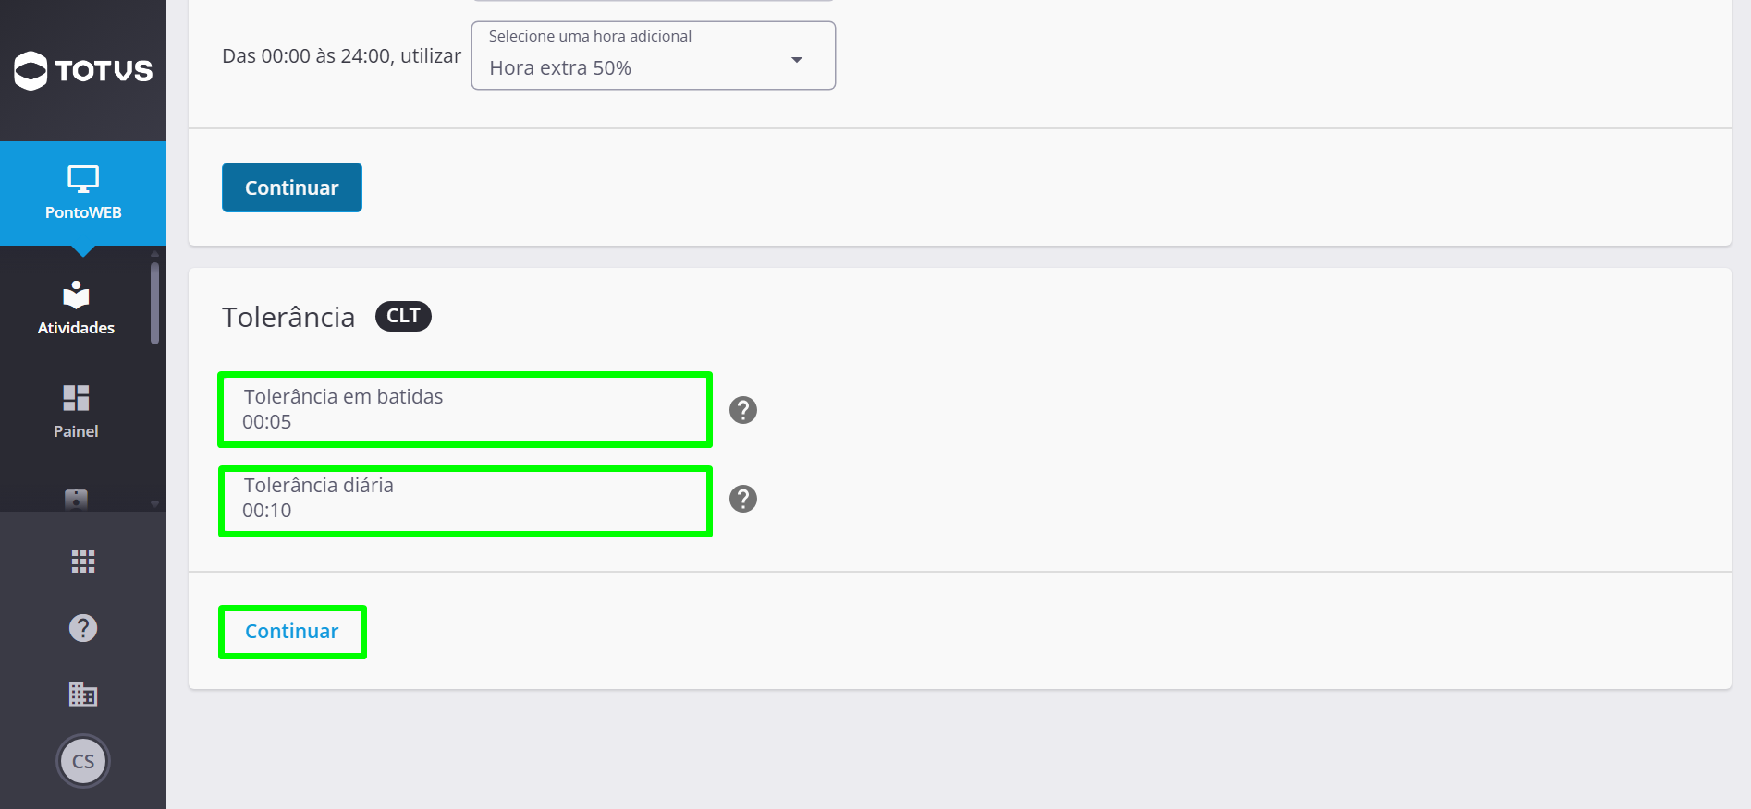
Task: Open the 'Selecione uma hora adicional' dropdown
Action: [x=654, y=55]
